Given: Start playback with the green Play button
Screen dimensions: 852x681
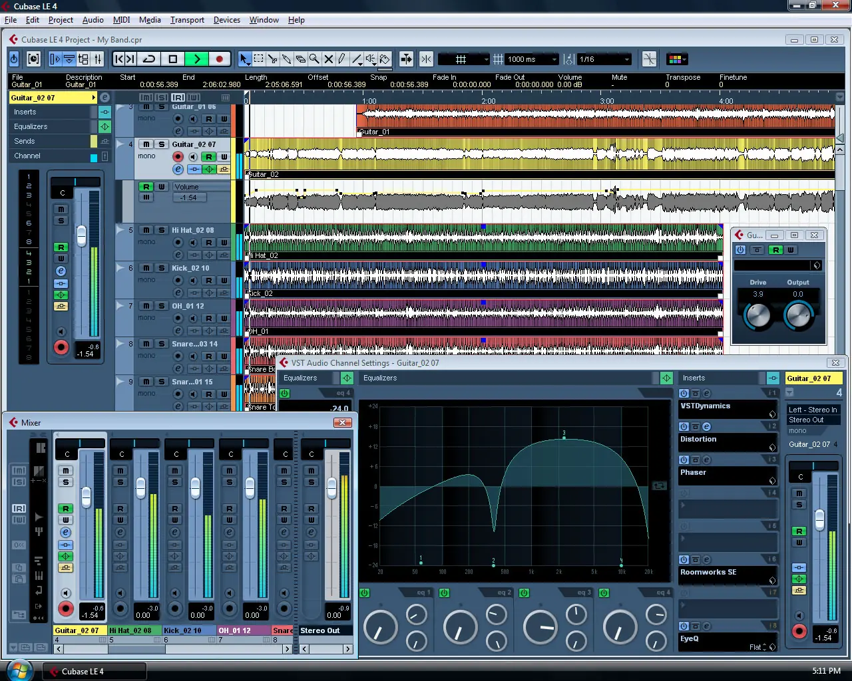Looking at the screenshot, I should pos(196,59).
